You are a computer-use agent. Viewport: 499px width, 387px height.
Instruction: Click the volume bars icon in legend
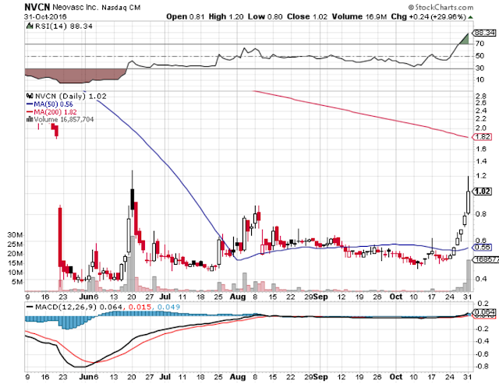(x=30, y=119)
